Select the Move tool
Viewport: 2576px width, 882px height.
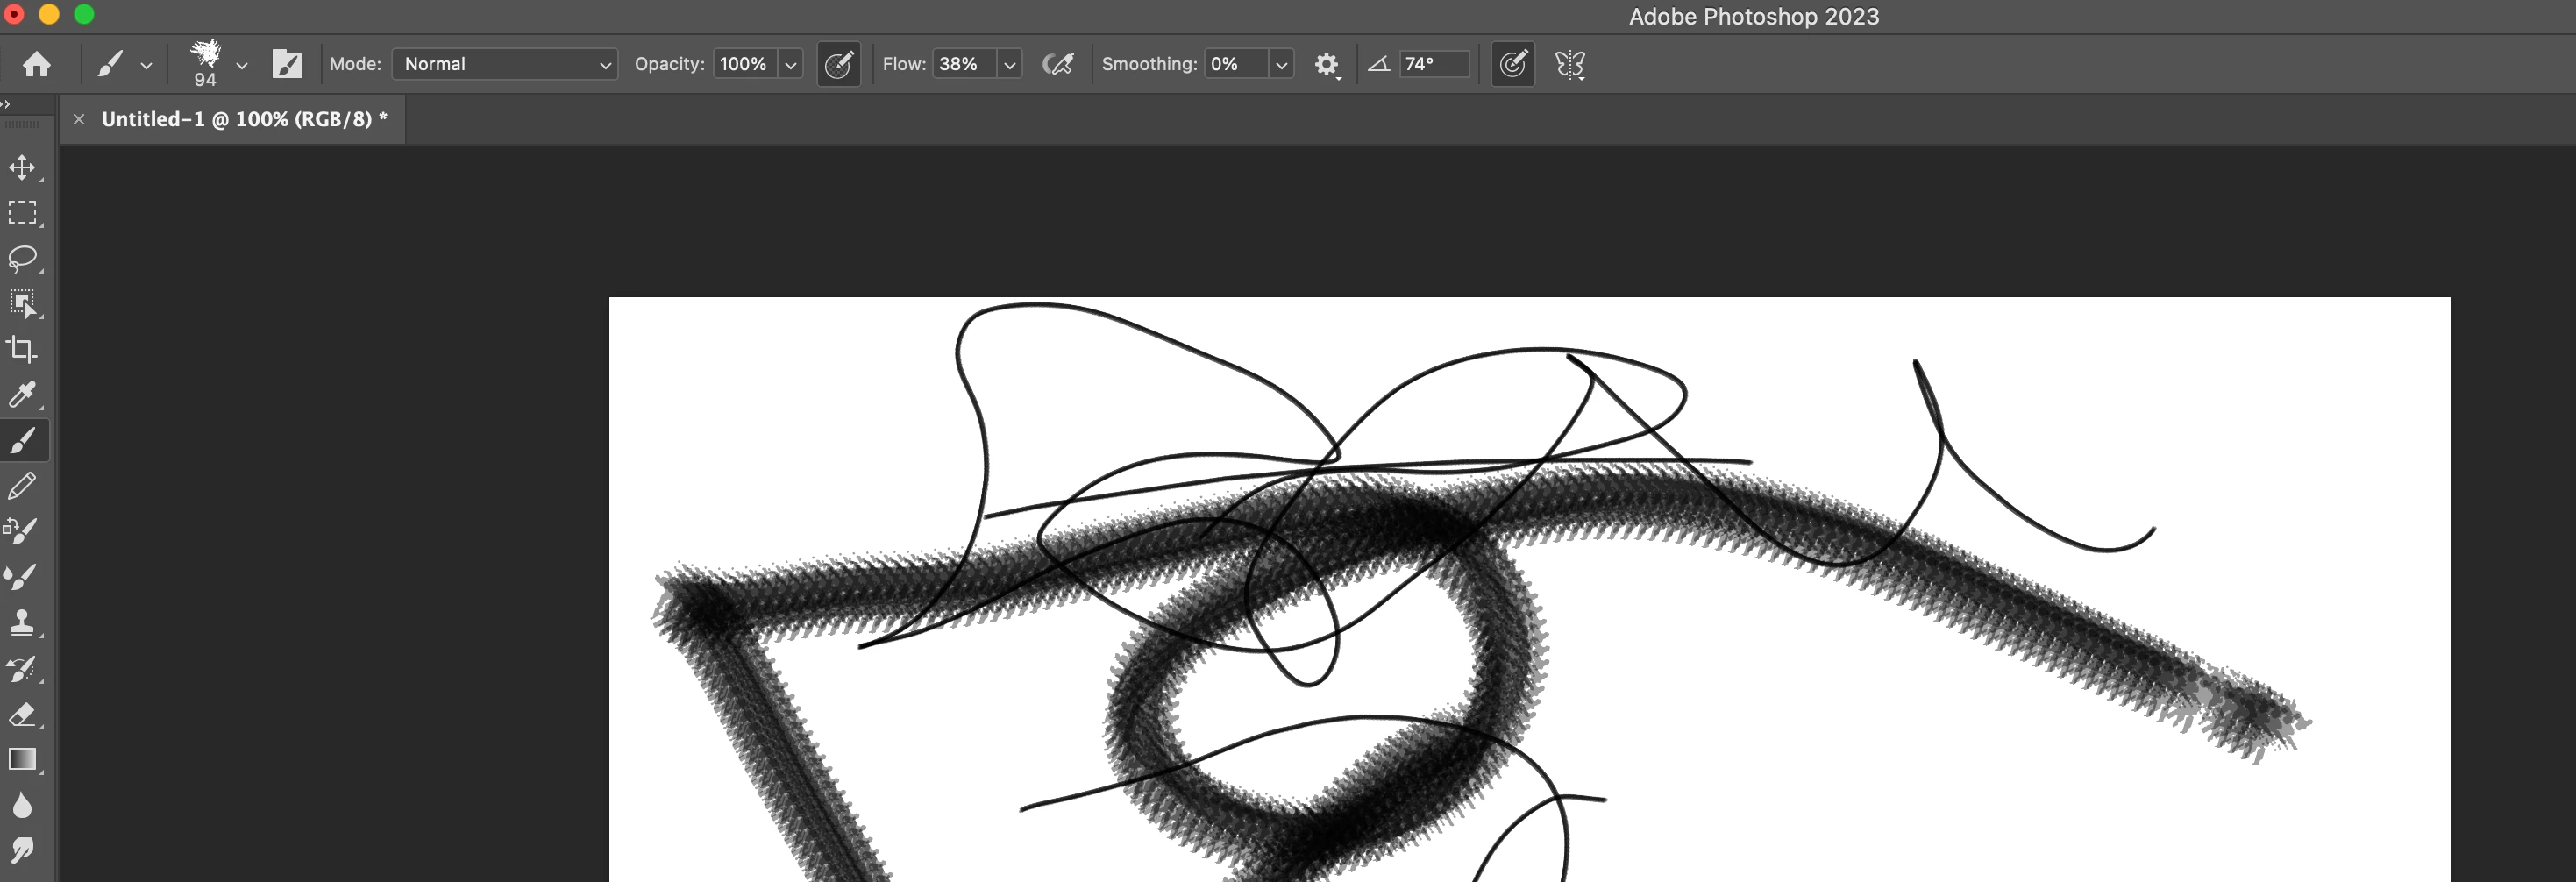coord(23,167)
